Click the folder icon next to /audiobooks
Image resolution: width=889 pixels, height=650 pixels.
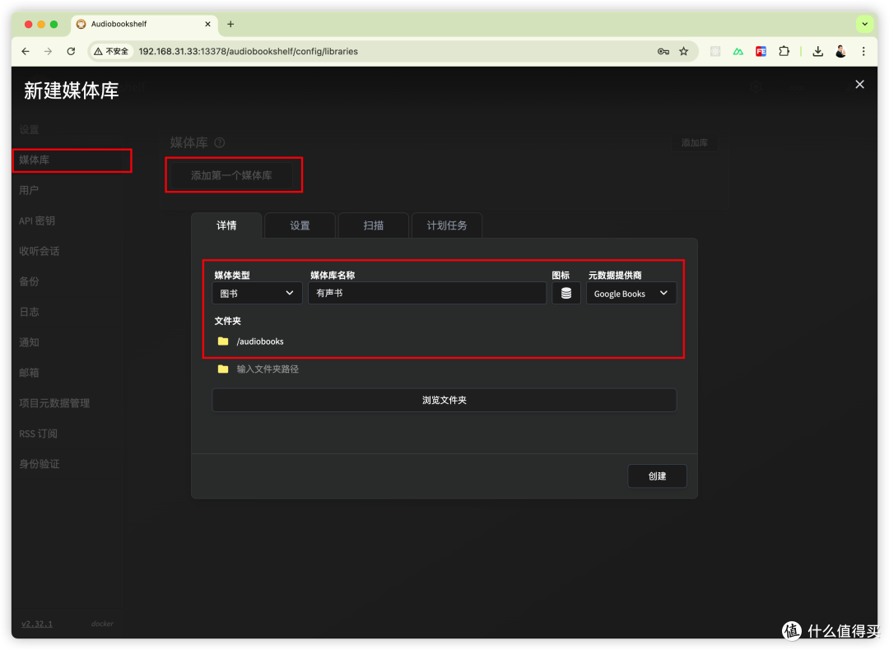[222, 341]
